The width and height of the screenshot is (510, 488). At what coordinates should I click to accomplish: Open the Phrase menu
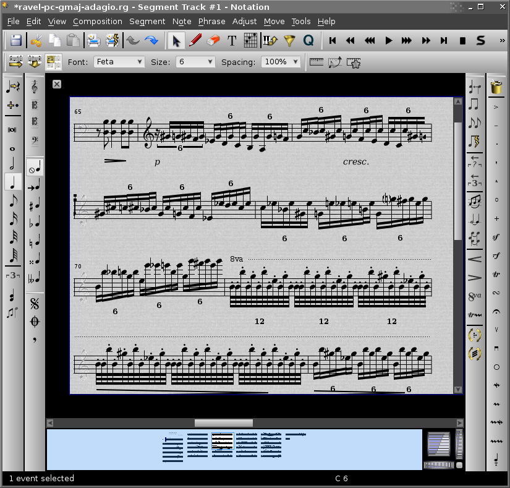pos(211,21)
